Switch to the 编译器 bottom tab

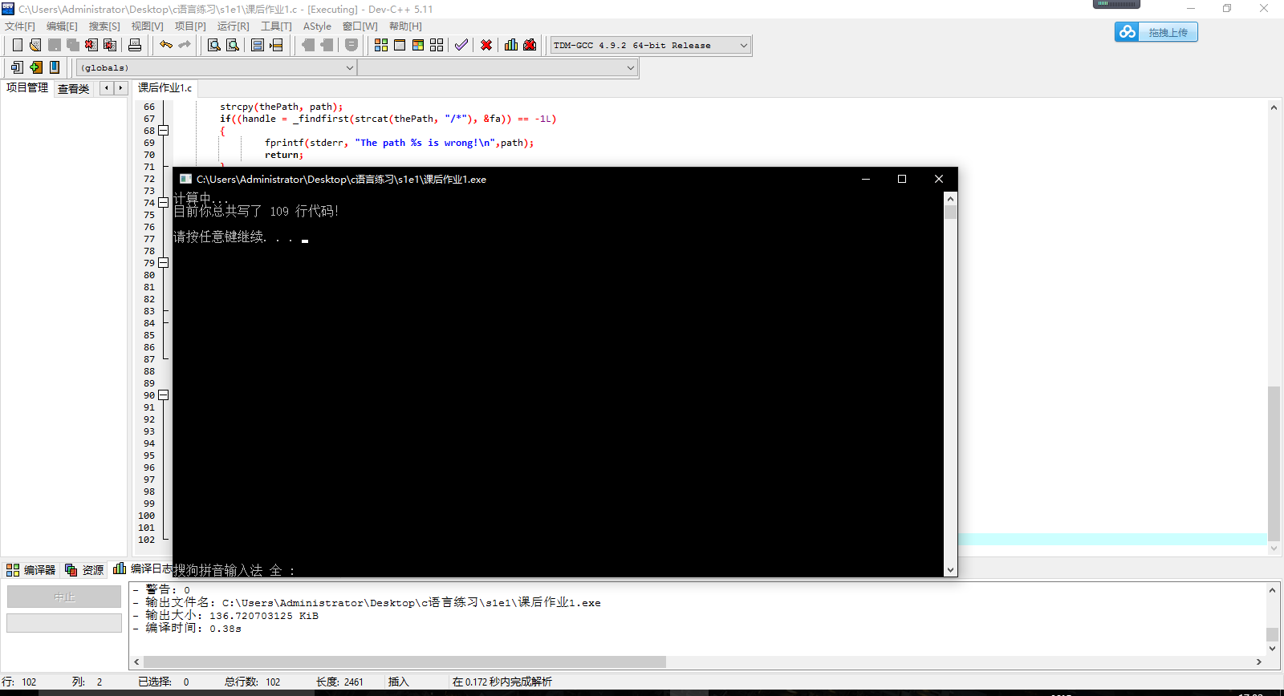coord(31,570)
